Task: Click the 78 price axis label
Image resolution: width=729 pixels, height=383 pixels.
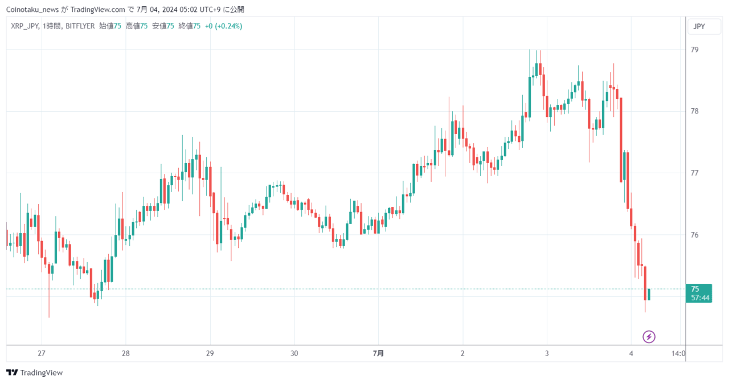Action: click(694, 111)
